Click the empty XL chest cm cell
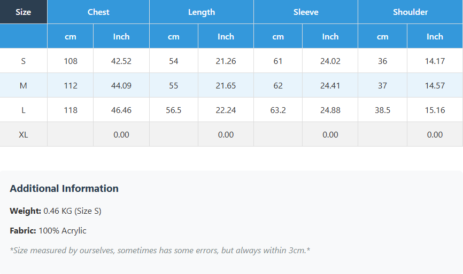This screenshot has height=274, width=463. pos(71,134)
